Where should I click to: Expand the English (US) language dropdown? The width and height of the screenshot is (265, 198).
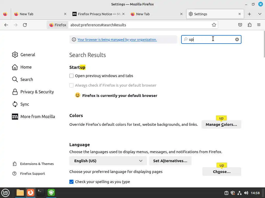tap(108, 161)
